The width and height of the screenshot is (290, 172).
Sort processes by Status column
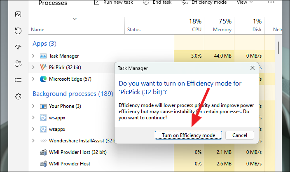coord(134,30)
